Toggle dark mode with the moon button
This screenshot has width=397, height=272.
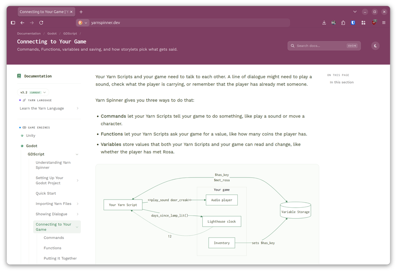point(375,46)
